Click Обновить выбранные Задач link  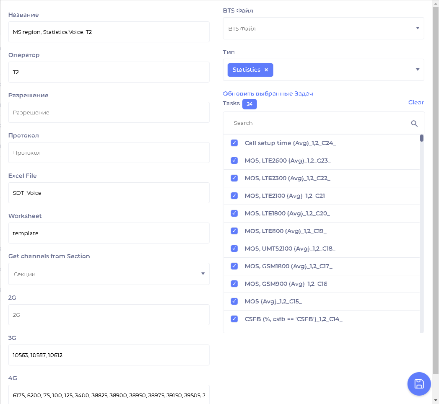268,94
